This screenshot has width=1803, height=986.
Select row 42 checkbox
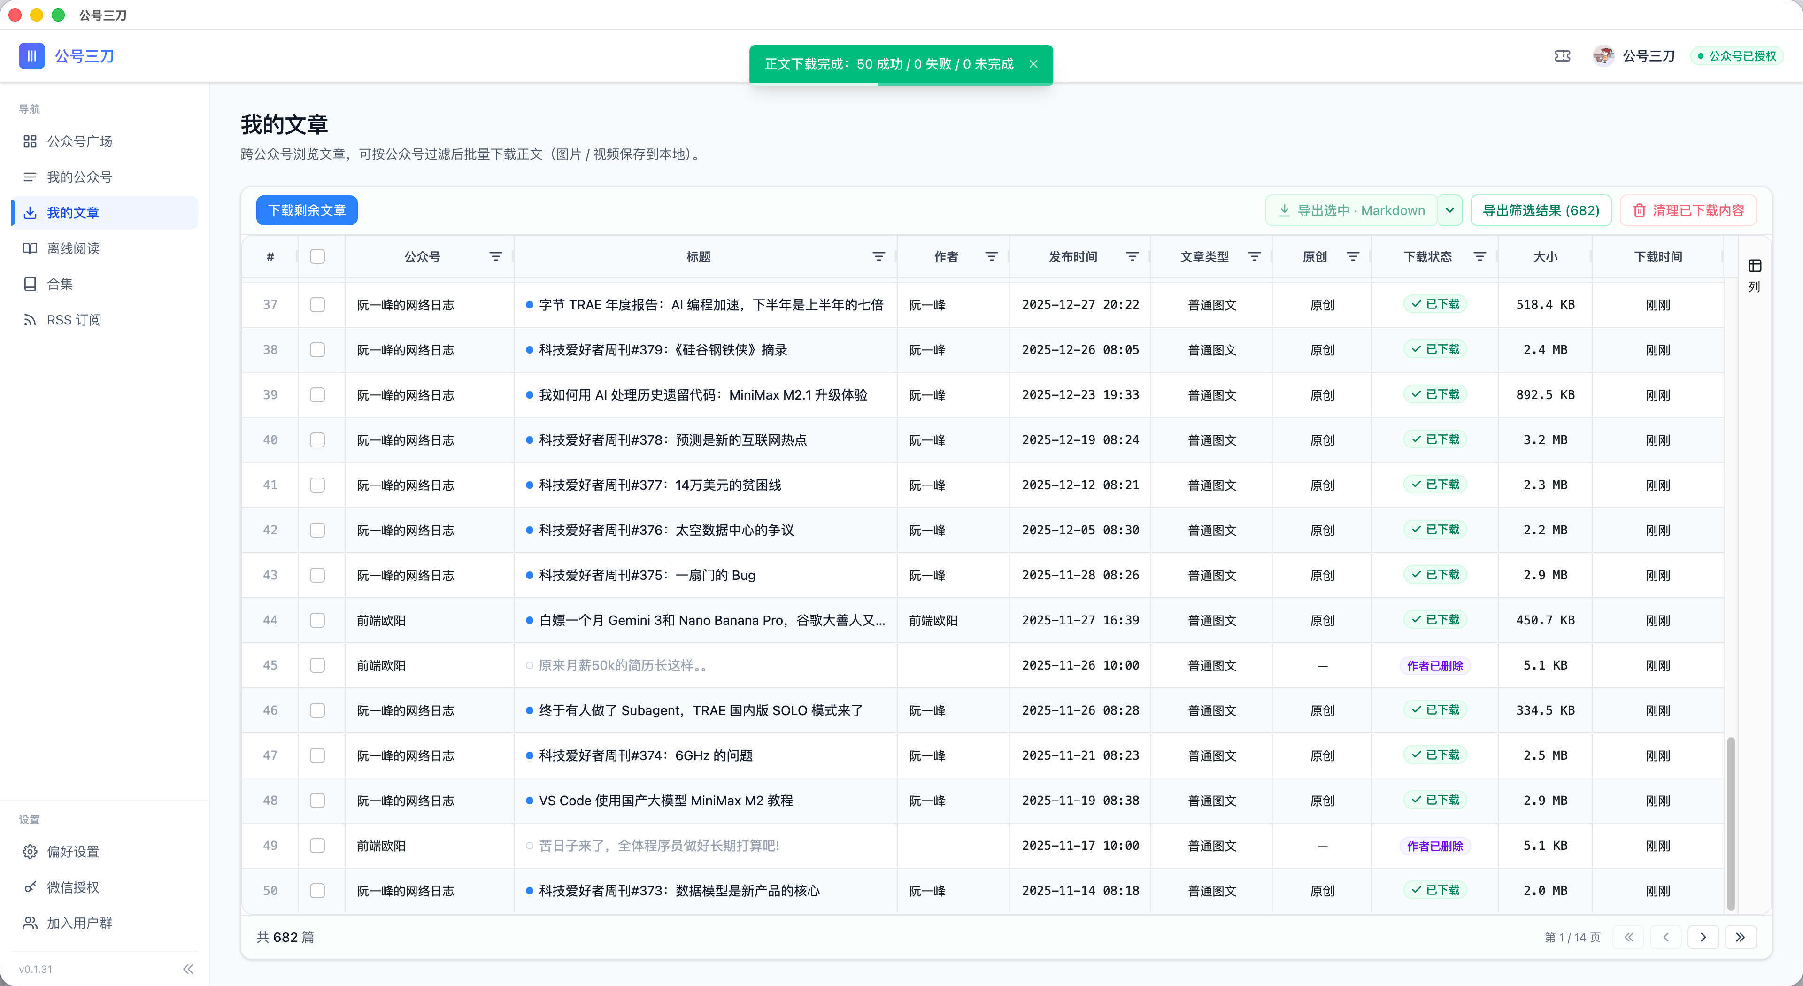click(x=317, y=530)
